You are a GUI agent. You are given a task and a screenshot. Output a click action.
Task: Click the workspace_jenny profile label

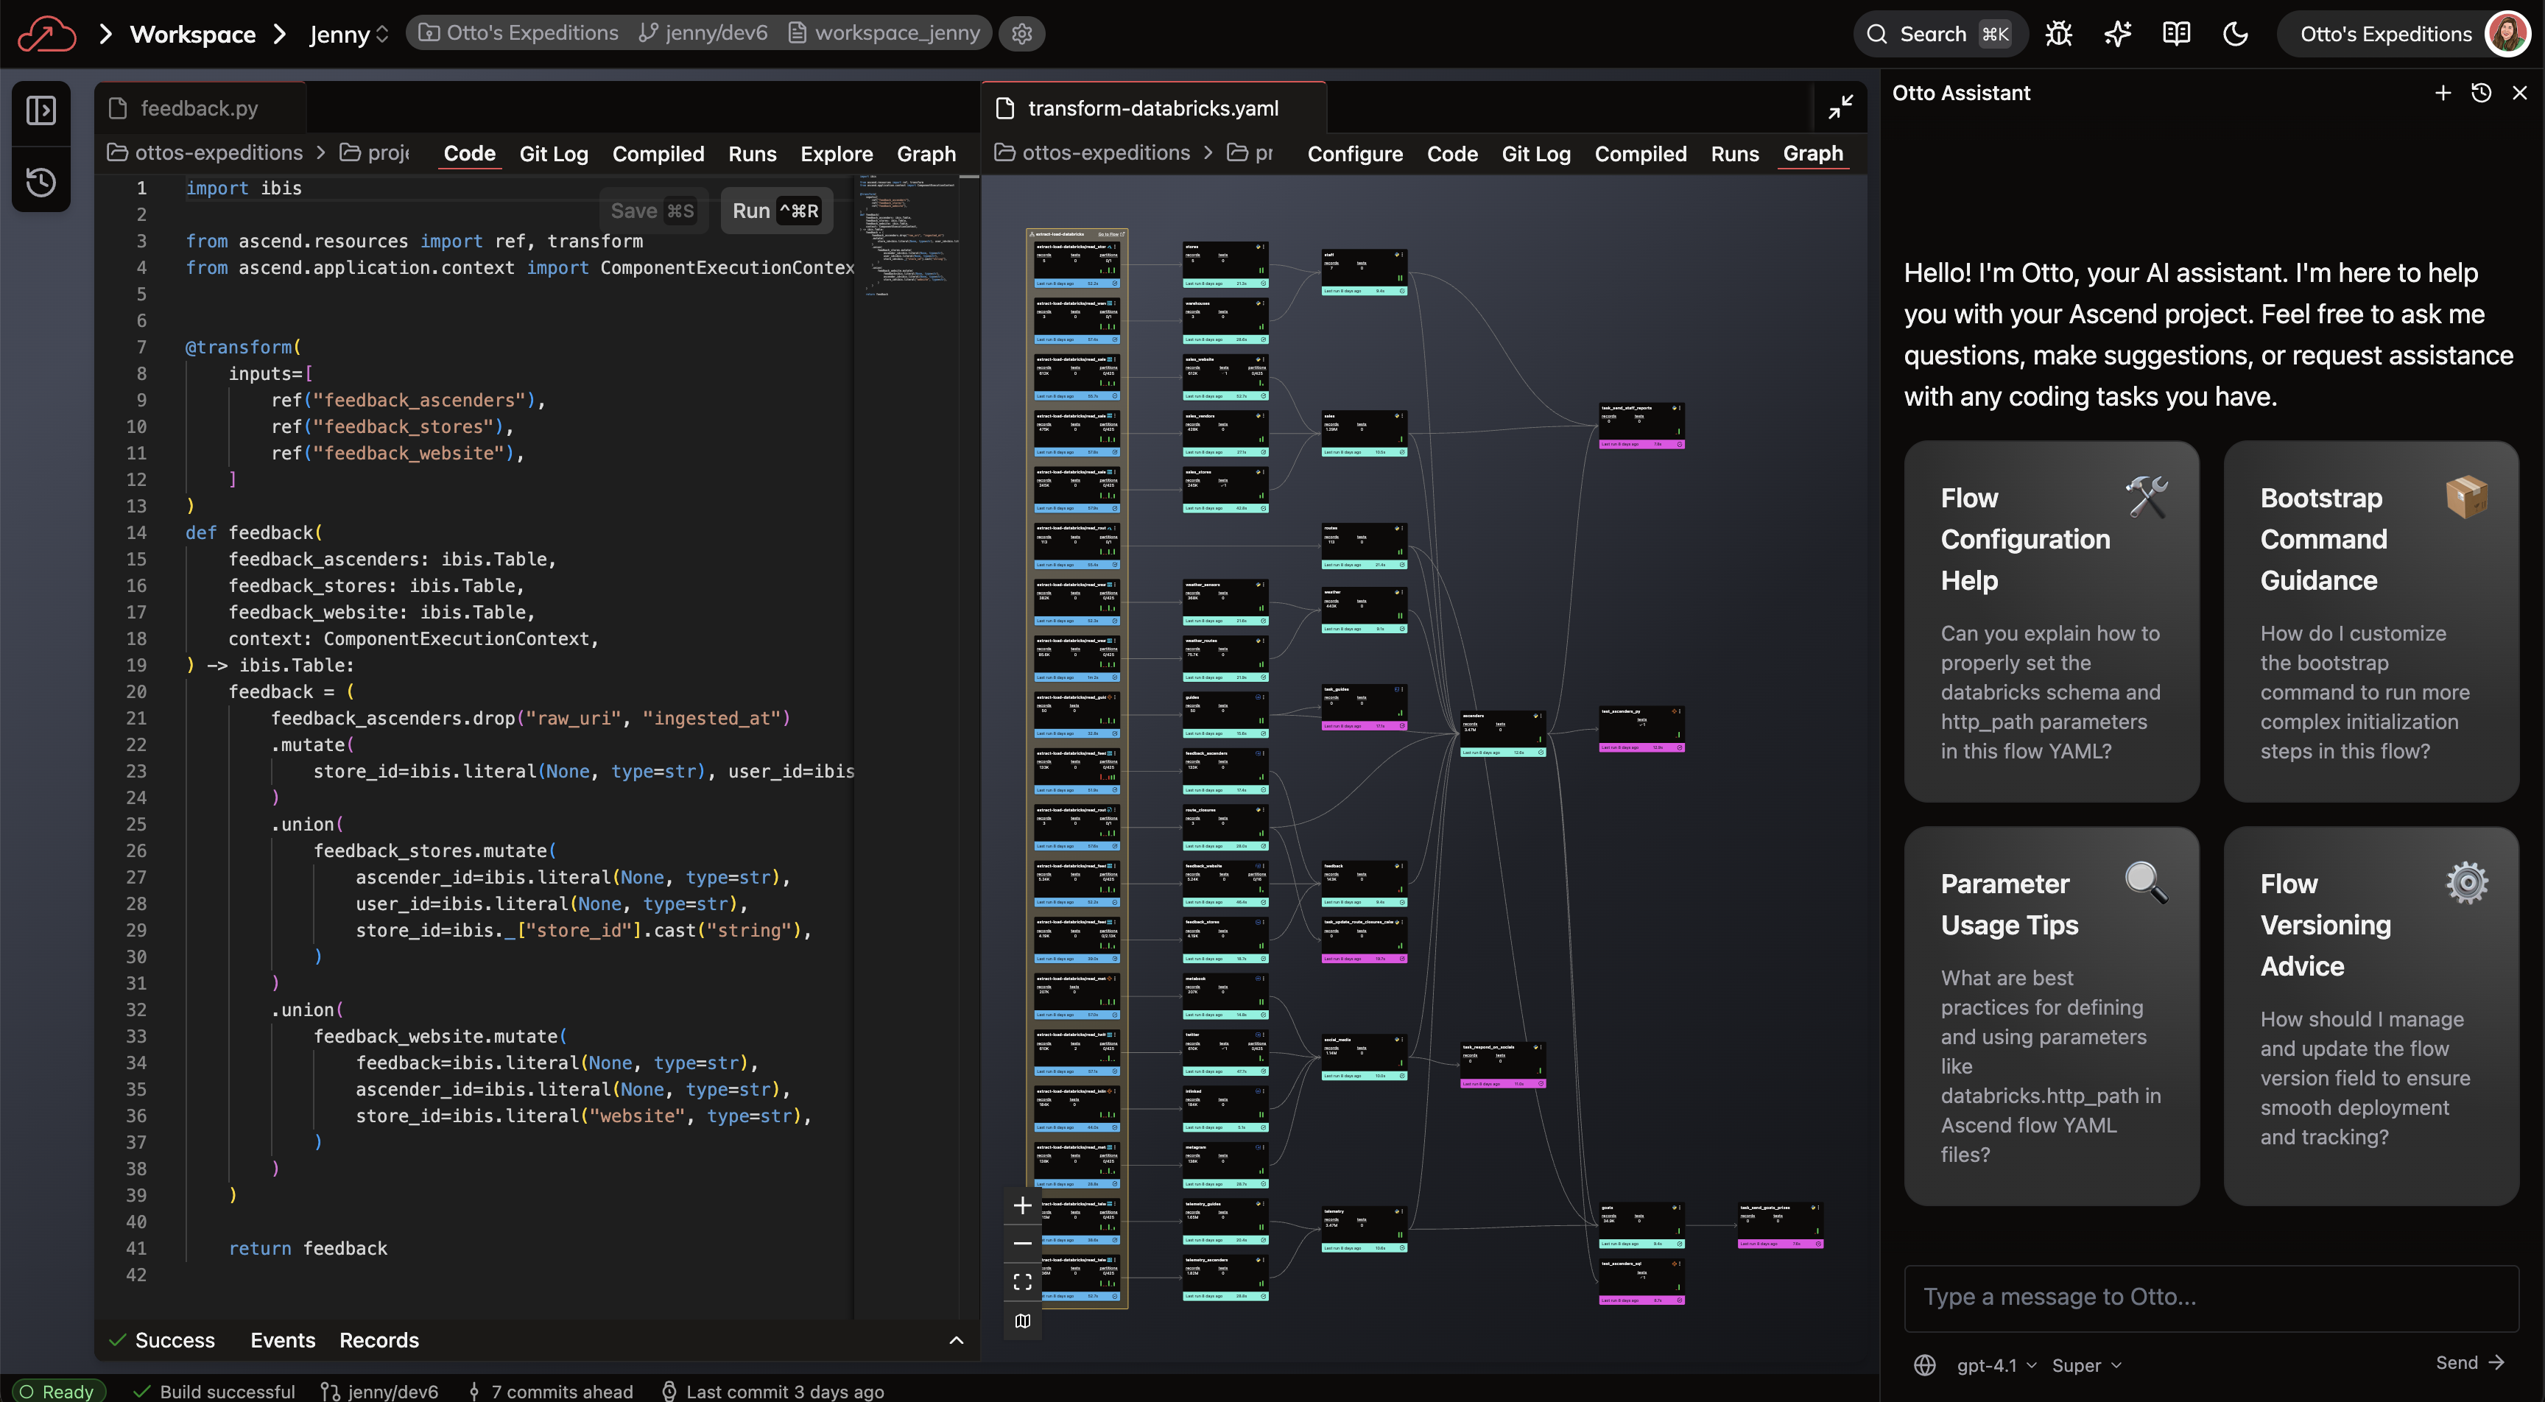(885, 32)
